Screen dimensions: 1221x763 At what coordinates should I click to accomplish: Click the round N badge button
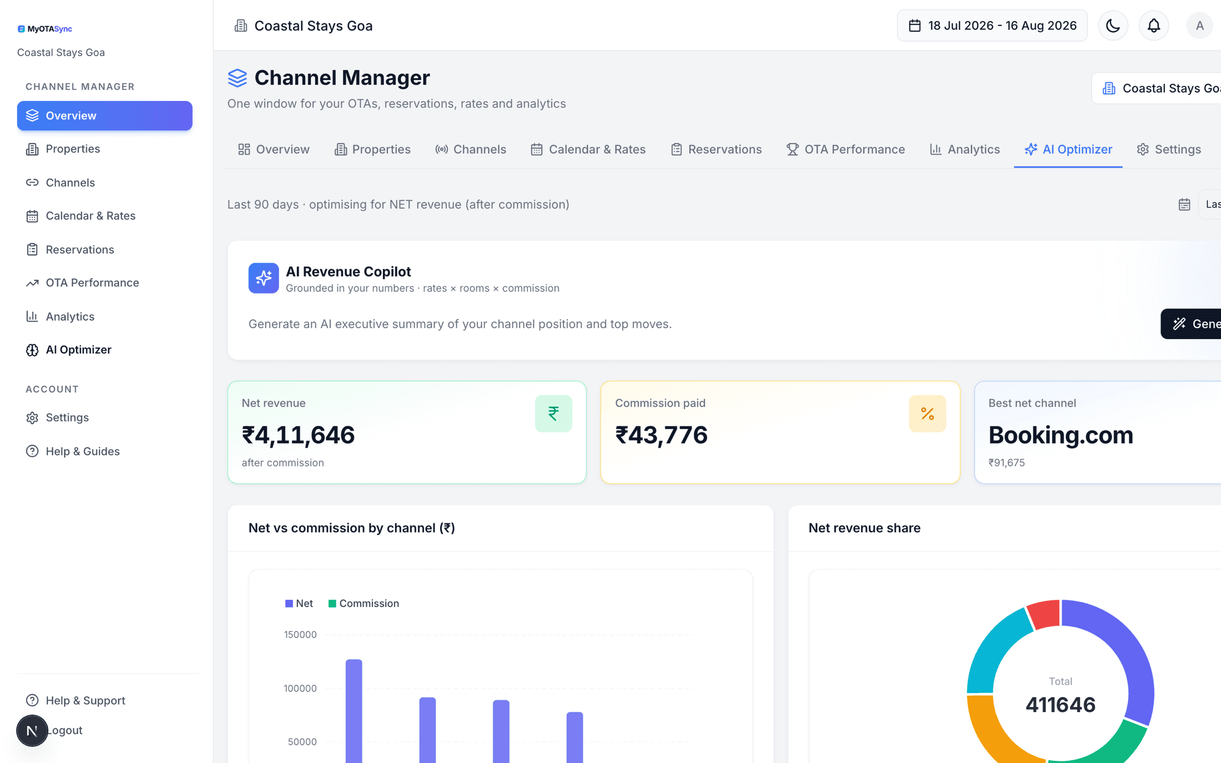32,731
